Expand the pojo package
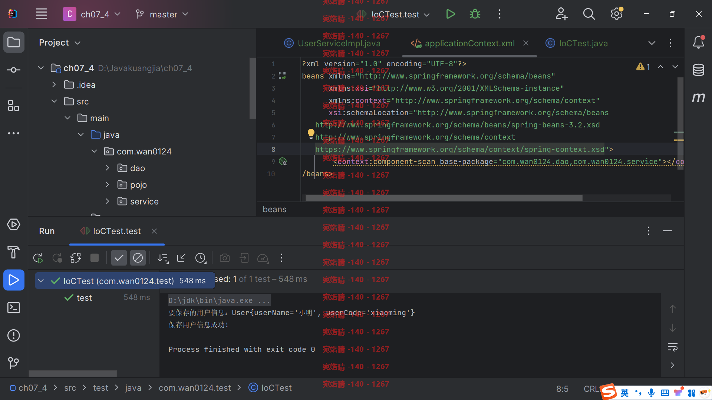Viewport: 712px width, 400px height. pos(108,185)
